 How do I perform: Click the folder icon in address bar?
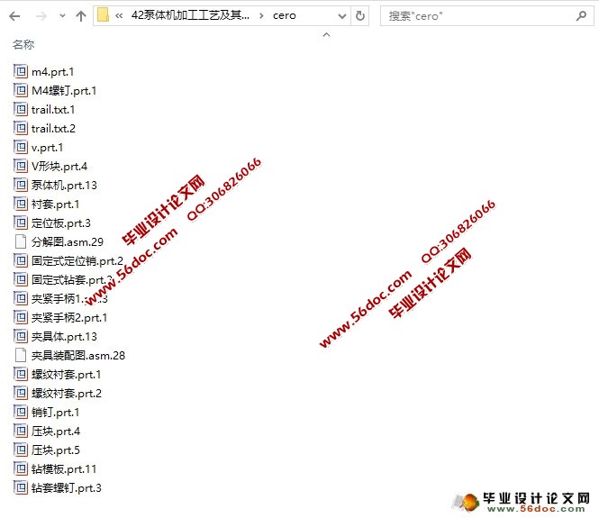click(103, 15)
